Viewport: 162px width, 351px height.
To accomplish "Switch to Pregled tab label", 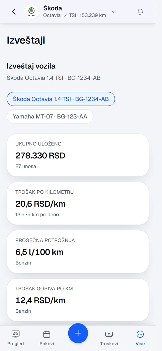I will pyautogui.click(x=16, y=344).
